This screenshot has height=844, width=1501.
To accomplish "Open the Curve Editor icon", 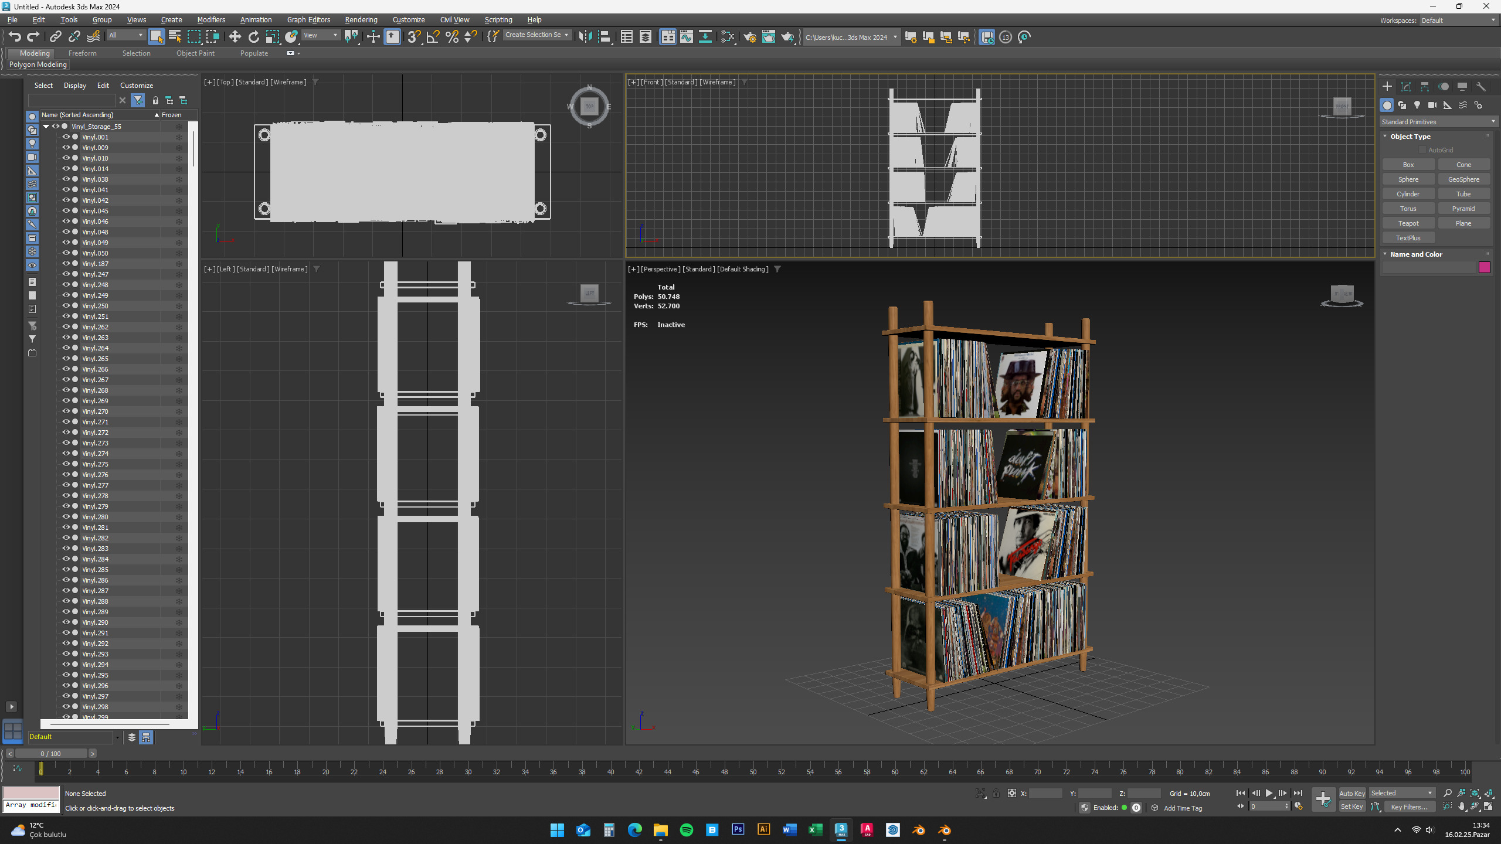I will 687,37.
